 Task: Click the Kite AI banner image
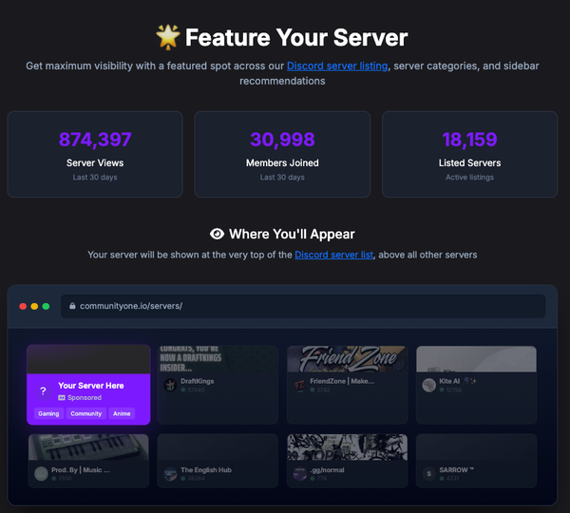coord(476,358)
